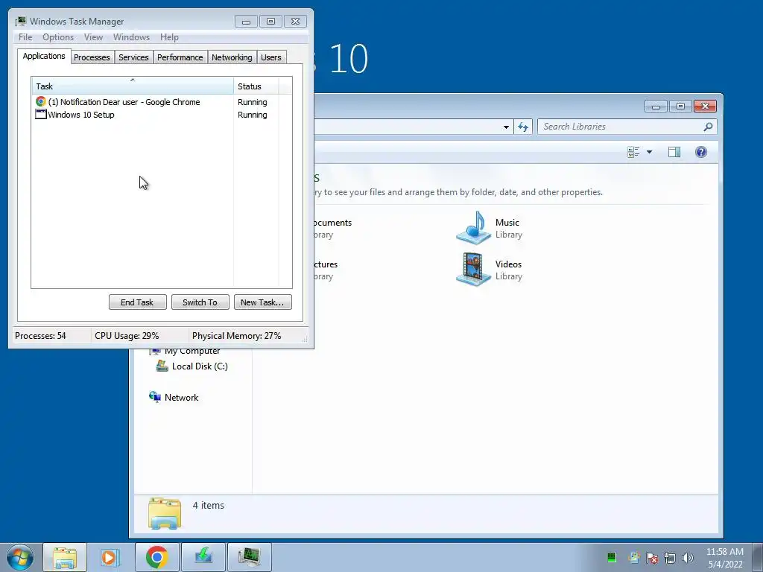
Task: Maximize the Libraries window
Action: (680, 106)
